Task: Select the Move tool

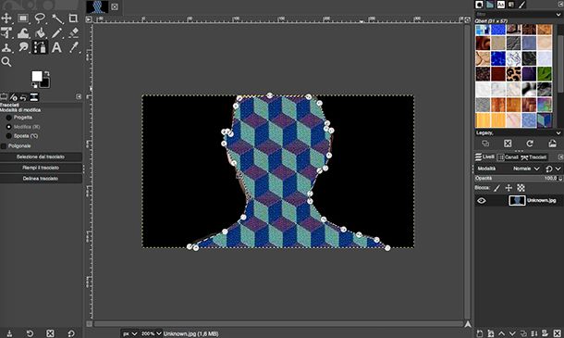Action: coord(6,18)
